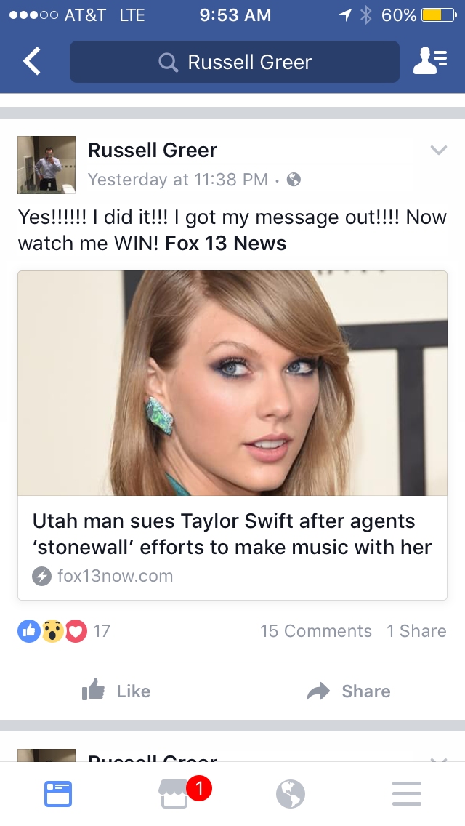Share the Taylor Swift article post
465x826 pixels.
click(349, 691)
